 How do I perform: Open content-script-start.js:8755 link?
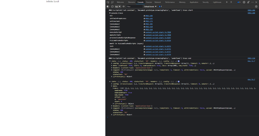[158, 49]
